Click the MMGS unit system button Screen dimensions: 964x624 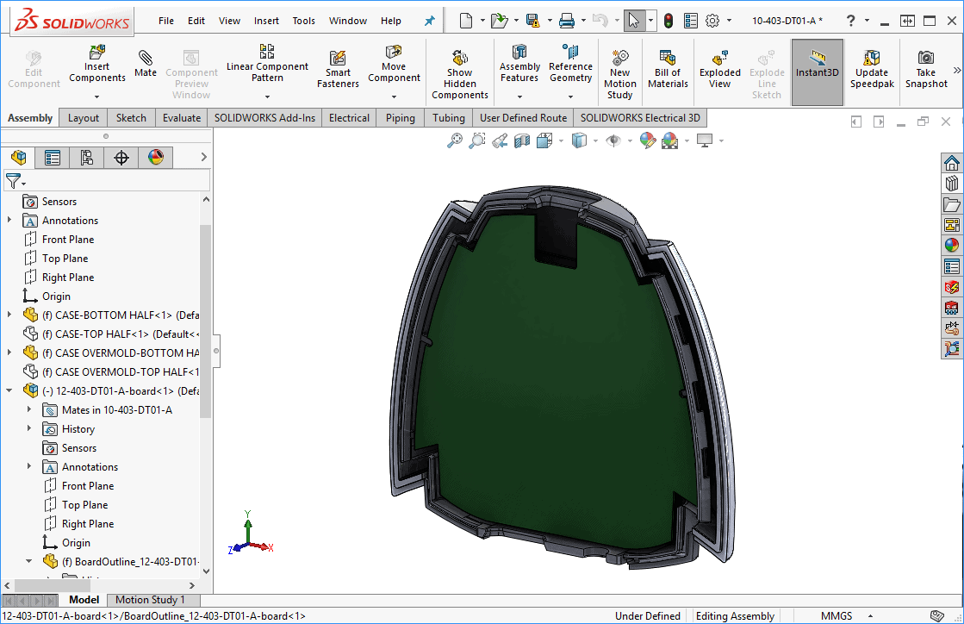(x=837, y=616)
